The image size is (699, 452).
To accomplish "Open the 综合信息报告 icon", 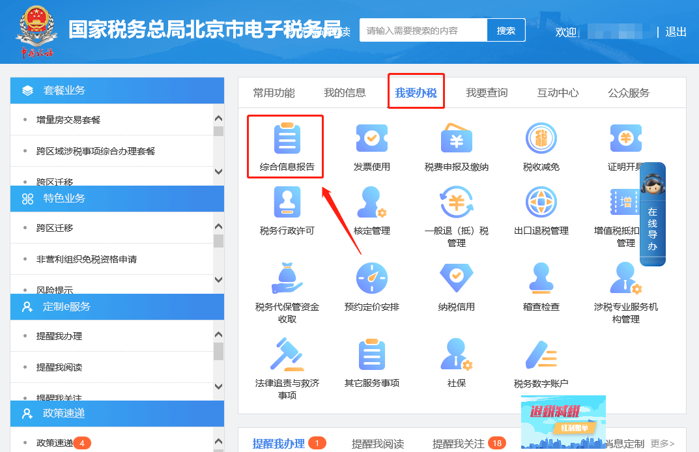I will point(287,139).
